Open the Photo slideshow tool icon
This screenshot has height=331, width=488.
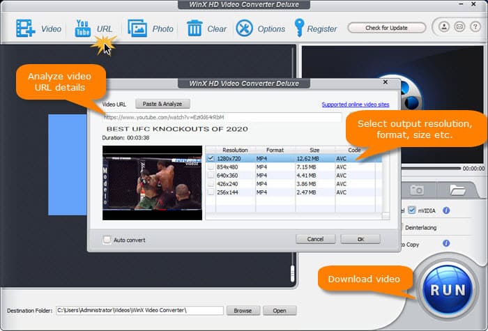(x=137, y=29)
